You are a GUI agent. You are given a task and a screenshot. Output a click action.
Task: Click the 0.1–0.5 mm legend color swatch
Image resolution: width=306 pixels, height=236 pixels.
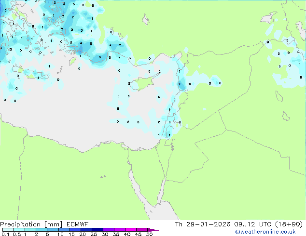click(x=8, y=230)
